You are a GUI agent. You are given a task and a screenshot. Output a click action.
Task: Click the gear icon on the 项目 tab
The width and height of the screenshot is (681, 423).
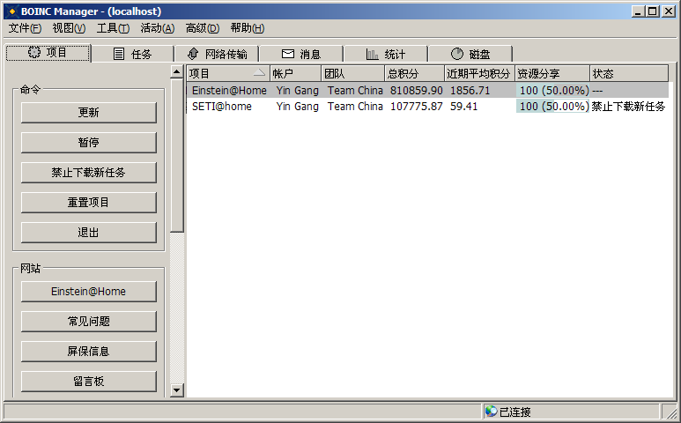34,52
